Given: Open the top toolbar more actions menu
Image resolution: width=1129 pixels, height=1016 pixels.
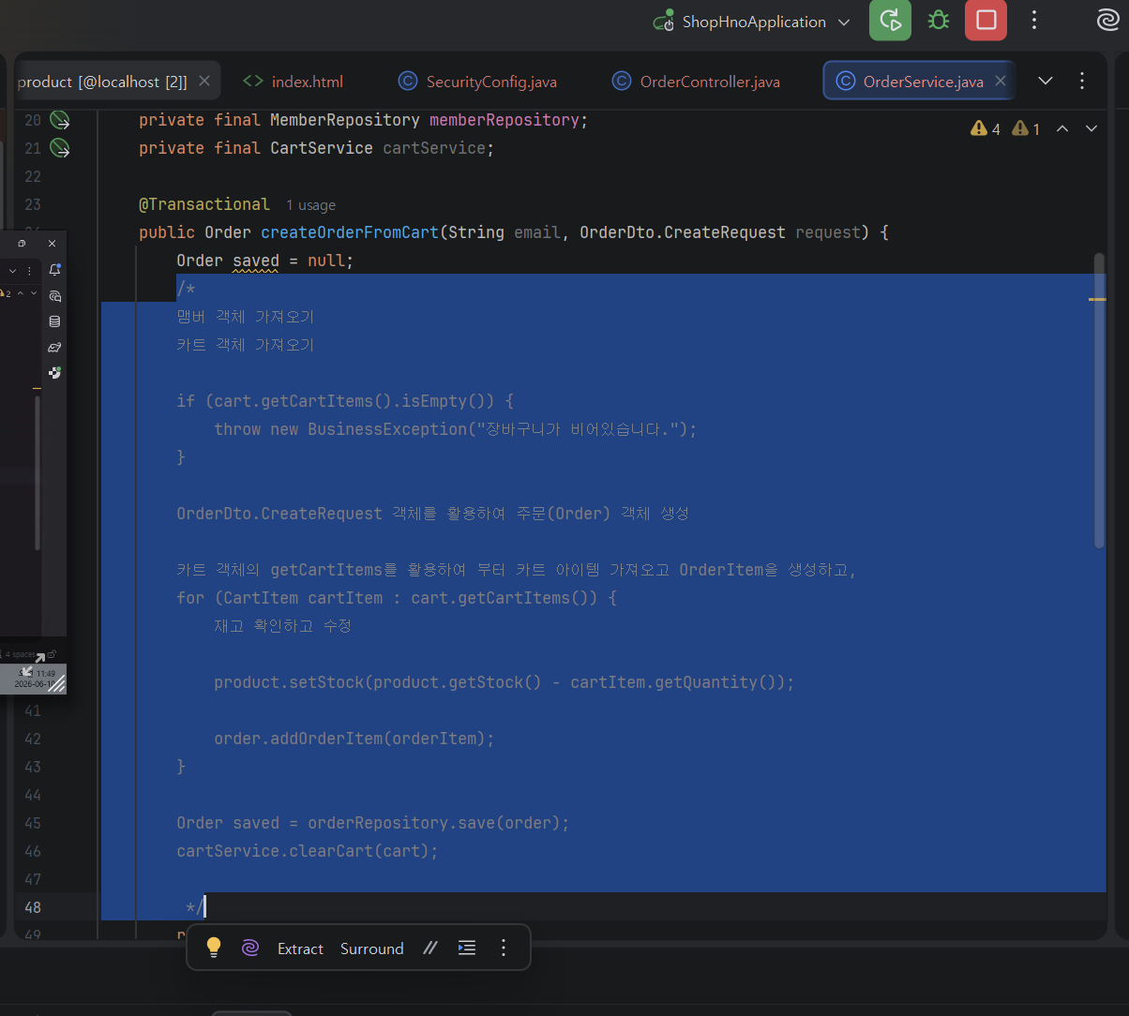Looking at the screenshot, I should pyautogui.click(x=1034, y=21).
